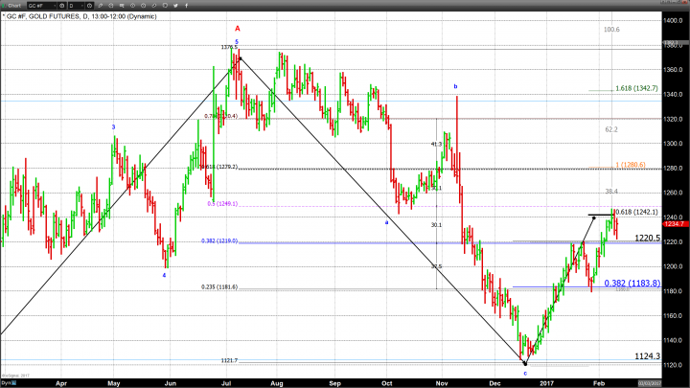The height and width of the screenshot is (388, 690).
Task: Click the symbol lookup icon beside GC #F
Action: click(x=60, y=5)
